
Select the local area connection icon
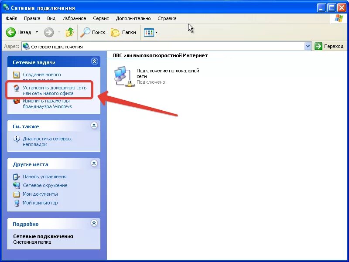tap(124, 76)
